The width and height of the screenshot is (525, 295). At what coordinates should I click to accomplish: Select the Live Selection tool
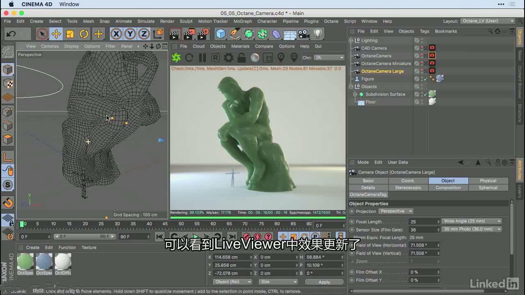click(42, 34)
